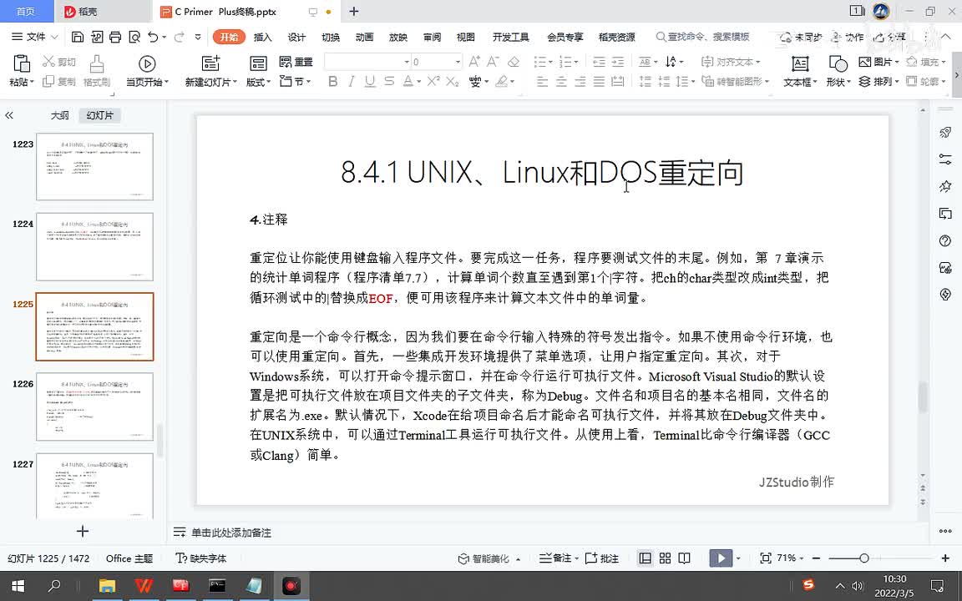The width and height of the screenshot is (962, 601).
Task: Click the Fit to Window zoom icon
Action: coord(765,558)
